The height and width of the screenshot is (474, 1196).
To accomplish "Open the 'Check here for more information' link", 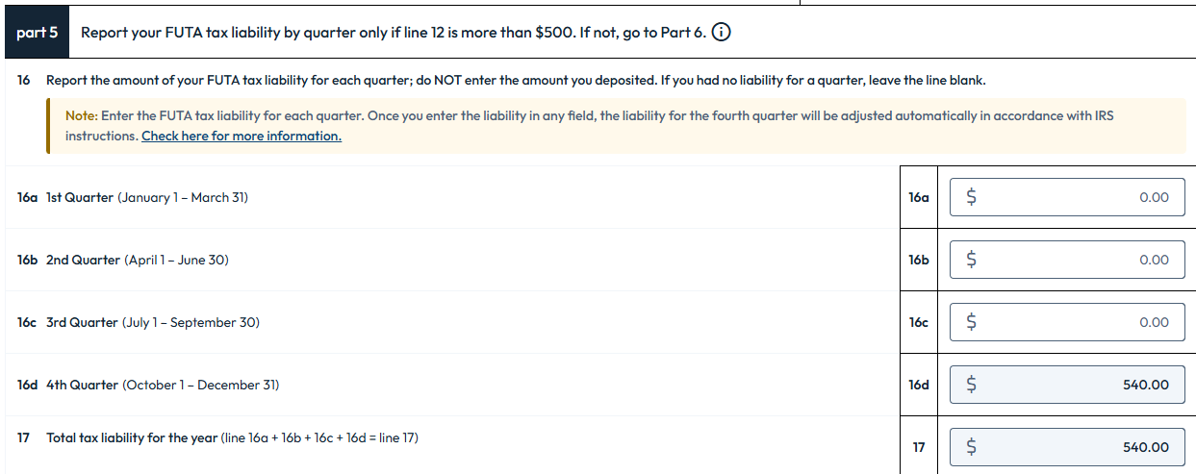I will pos(241,136).
